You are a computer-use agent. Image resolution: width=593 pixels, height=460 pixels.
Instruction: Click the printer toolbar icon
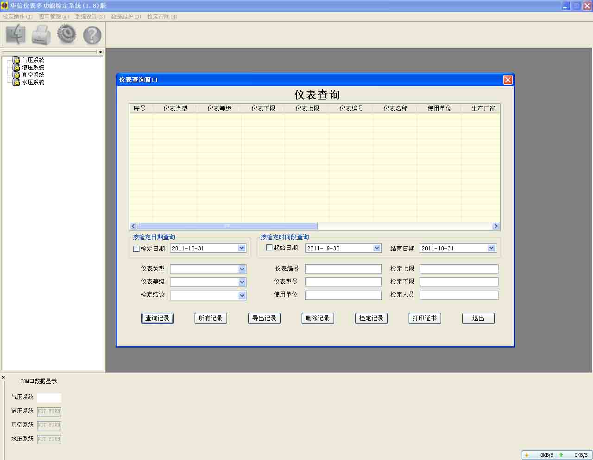41,35
